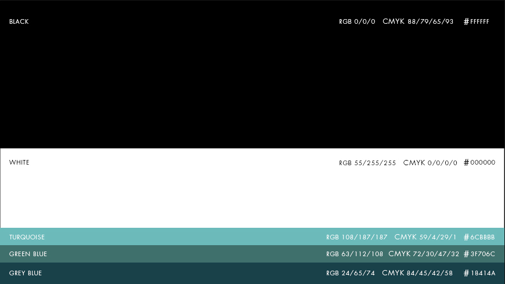505x284 pixels.
Task: Select the RGB 24/65/74 value
Action: point(351,273)
